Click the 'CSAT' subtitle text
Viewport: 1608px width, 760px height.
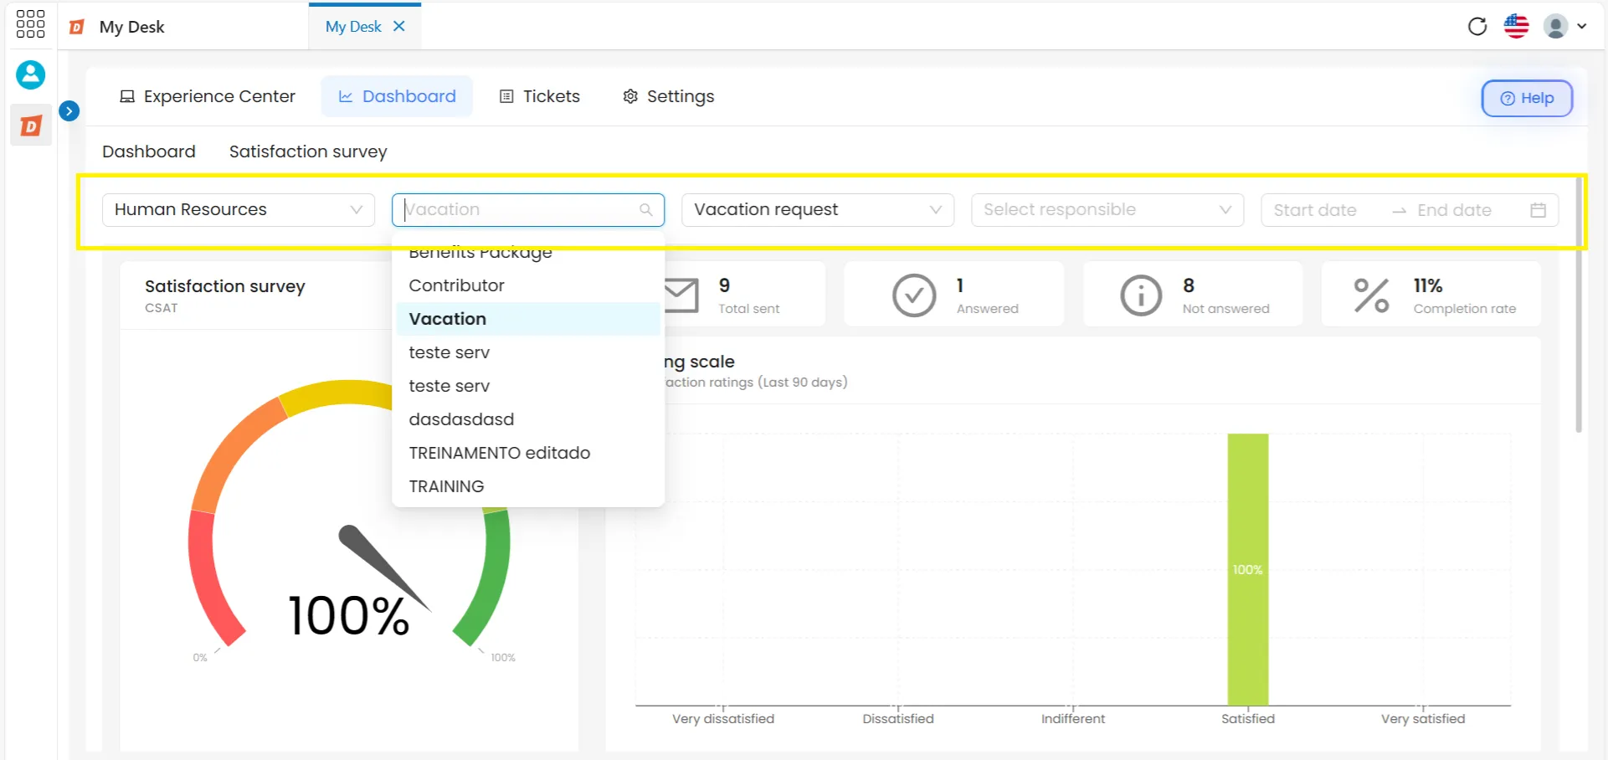tap(162, 308)
